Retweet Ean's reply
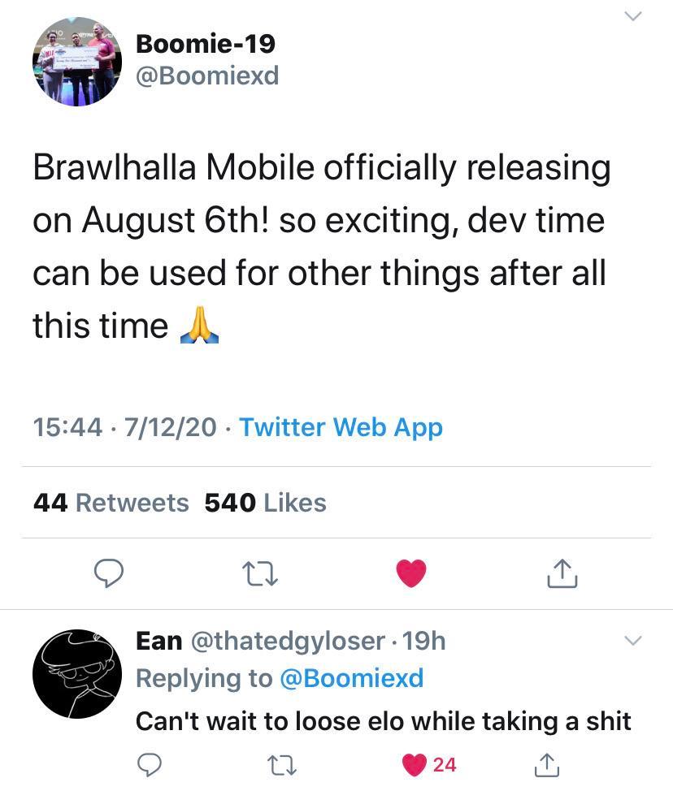This screenshot has height=791, width=673. tap(282, 764)
